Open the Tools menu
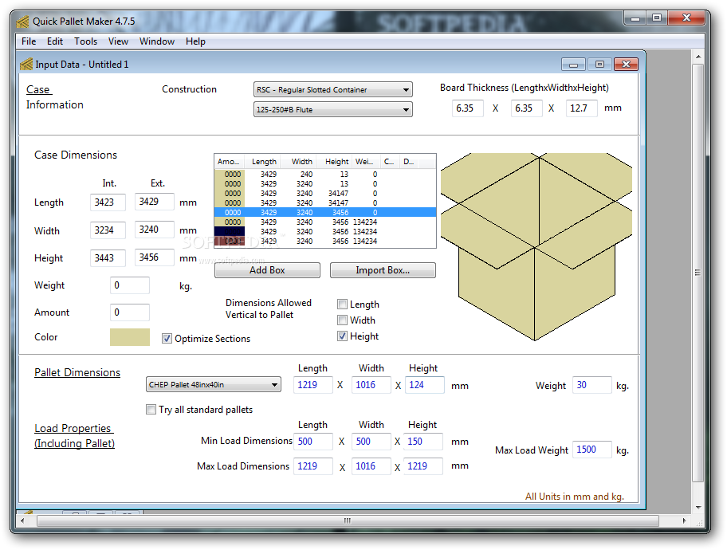The height and width of the screenshot is (550, 727). (x=86, y=41)
